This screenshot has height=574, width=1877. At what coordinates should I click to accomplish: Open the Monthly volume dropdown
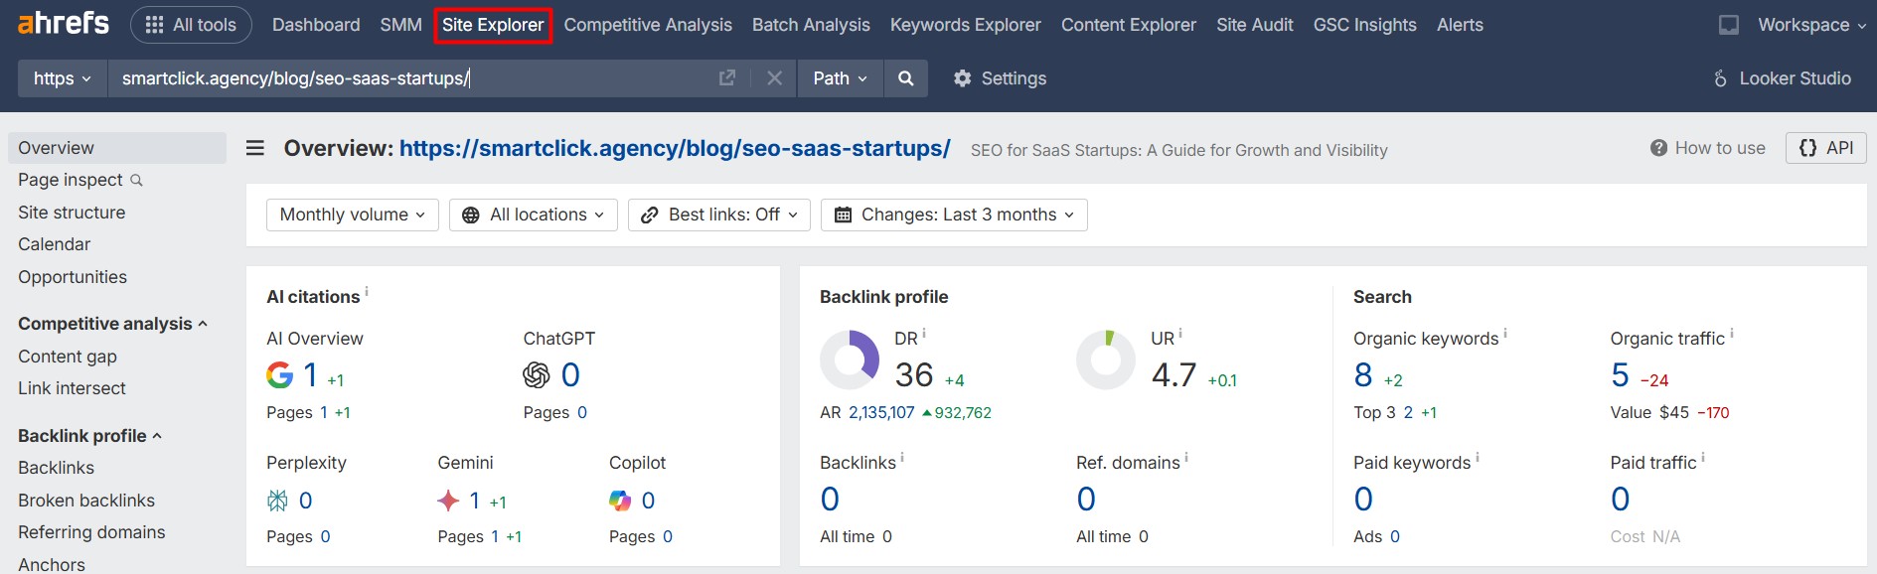(x=353, y=215)
